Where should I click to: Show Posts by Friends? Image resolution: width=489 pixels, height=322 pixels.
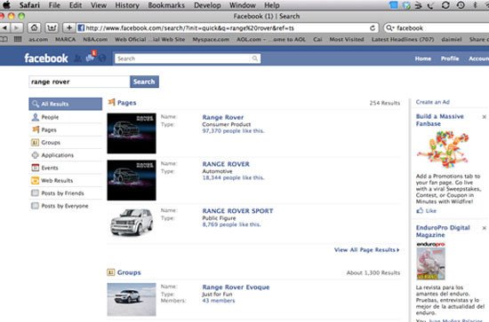tap(66, 193)
